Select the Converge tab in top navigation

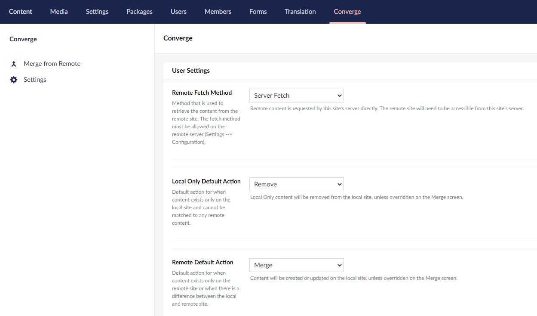coord(347,12)
